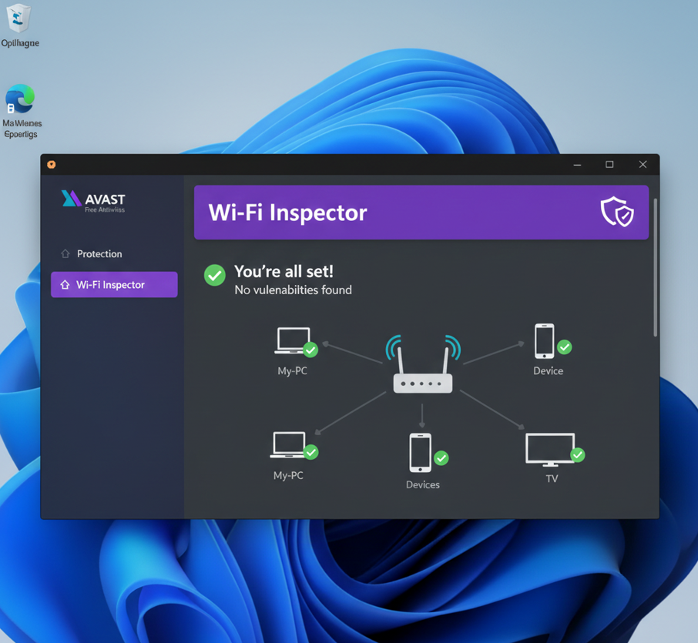Click the green checkmark beside "You're all set!"

tap(214, 275)
